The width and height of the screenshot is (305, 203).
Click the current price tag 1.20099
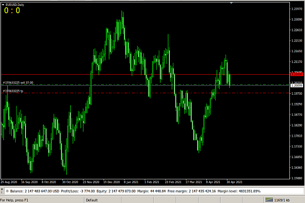click(x=297, y=85)
